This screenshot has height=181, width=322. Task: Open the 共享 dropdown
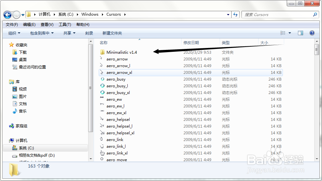(69, 33)
